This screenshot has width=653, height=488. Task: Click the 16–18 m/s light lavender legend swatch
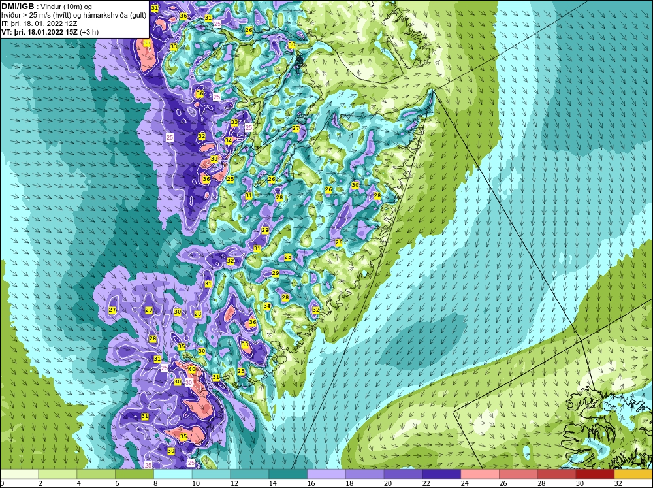326,474
